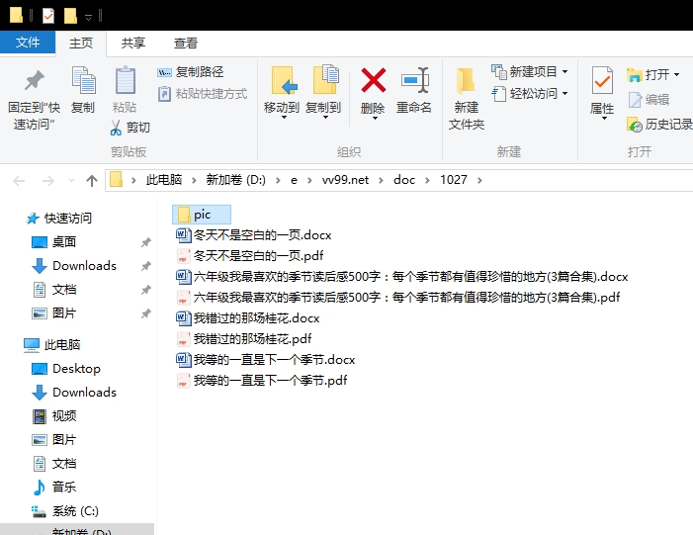Click the pin icon beside 桌面
Image resolution: width=693 pixels, height=535 pixels.
pos(146,242)
